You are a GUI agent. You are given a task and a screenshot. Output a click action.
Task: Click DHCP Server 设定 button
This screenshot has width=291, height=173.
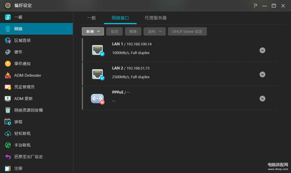point(187,31)
